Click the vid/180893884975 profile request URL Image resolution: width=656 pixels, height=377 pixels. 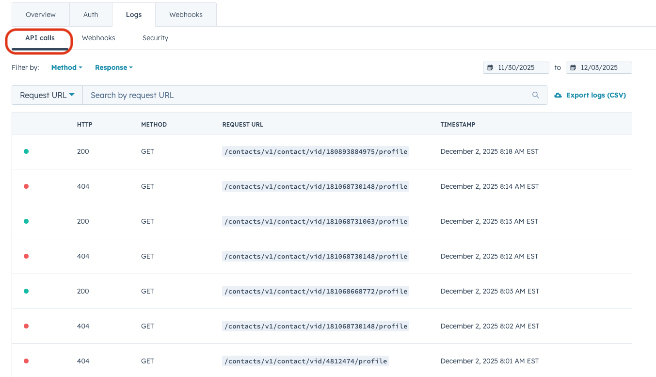point(316,151)
